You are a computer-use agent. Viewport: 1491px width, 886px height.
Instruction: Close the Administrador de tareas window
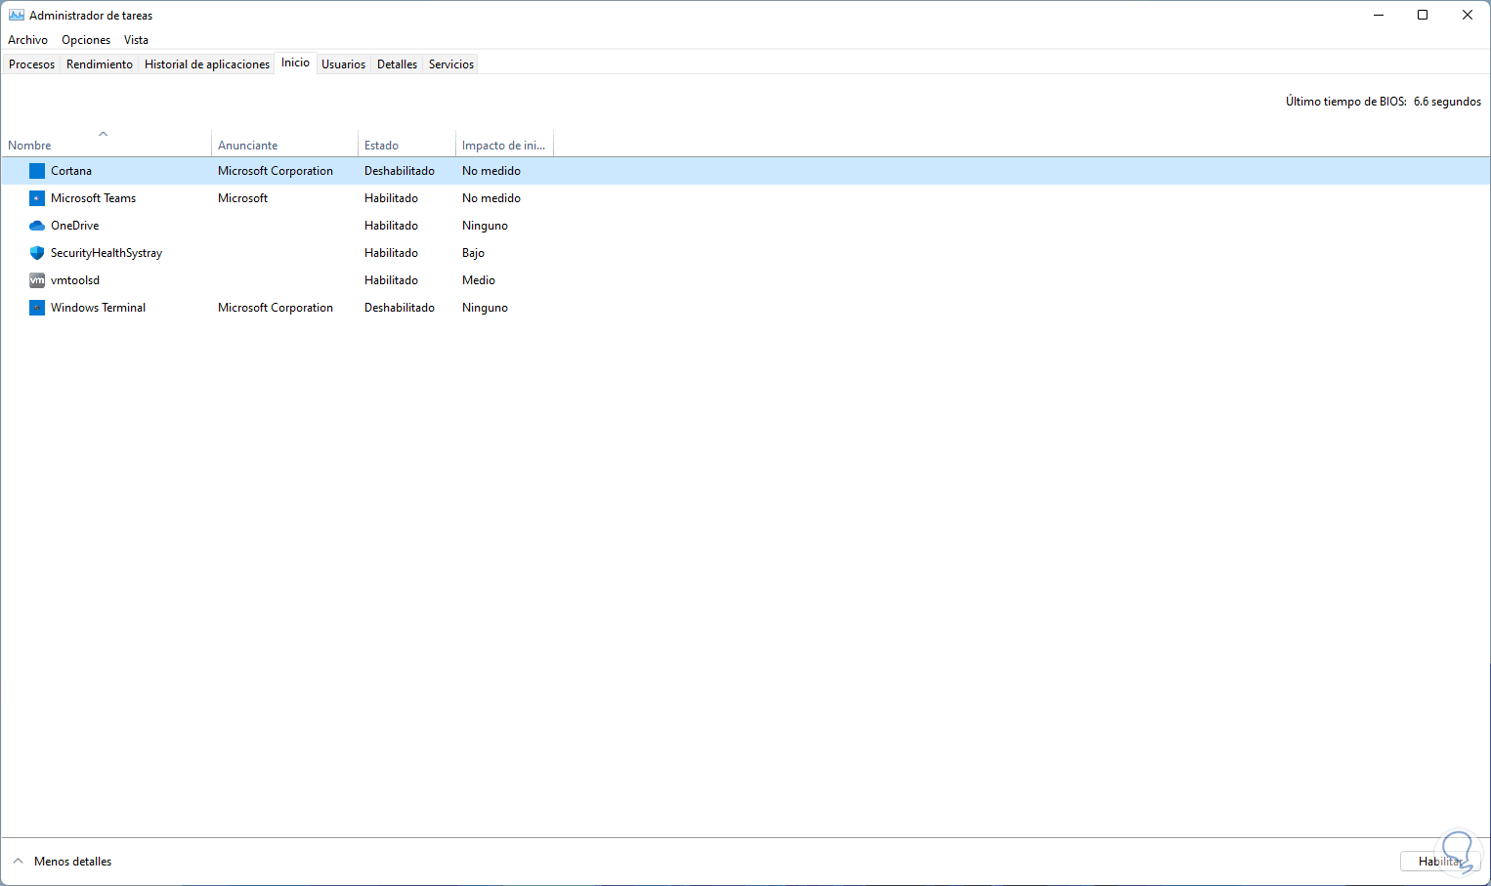tap(1468, 16)
